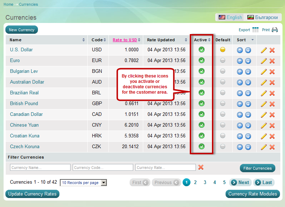Clear filters with the red X icon
The width and height of the screenshot is (285, 207).
[x=201, y=168]
